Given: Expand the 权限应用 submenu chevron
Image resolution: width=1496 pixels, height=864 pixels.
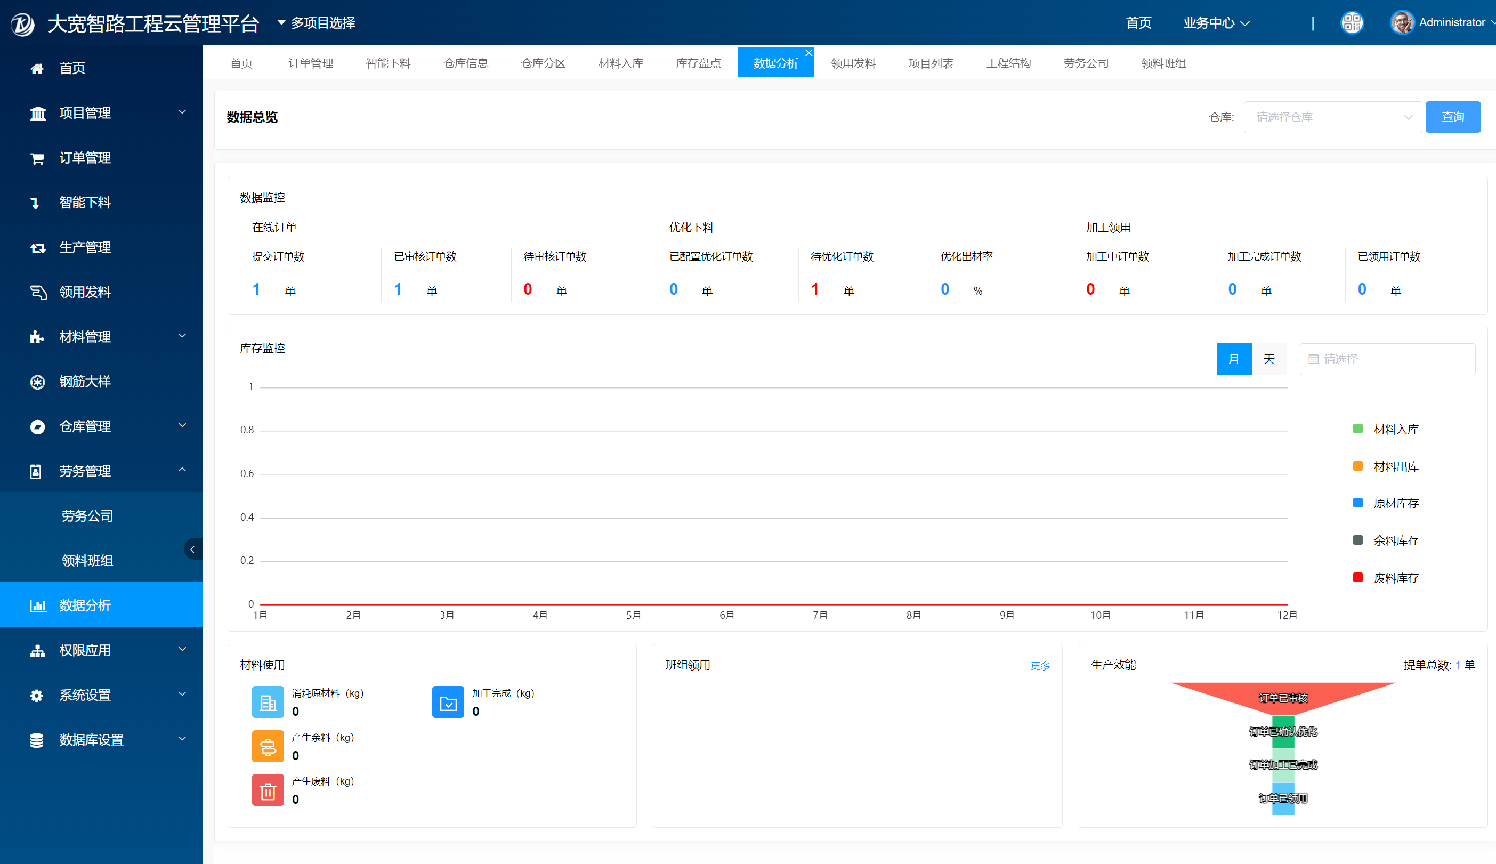Looking at the screenshot, I should 183,649.
